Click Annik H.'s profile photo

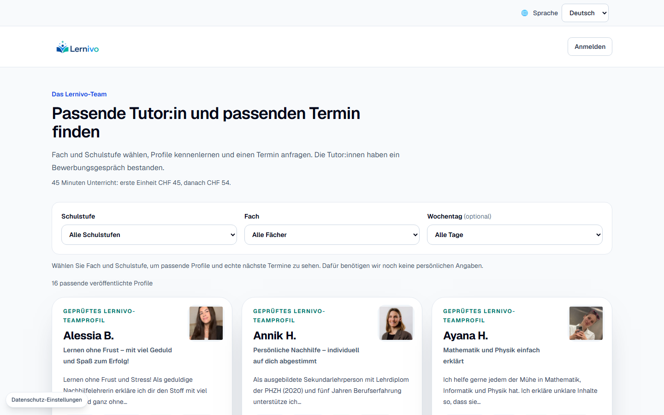click(396, 323)
